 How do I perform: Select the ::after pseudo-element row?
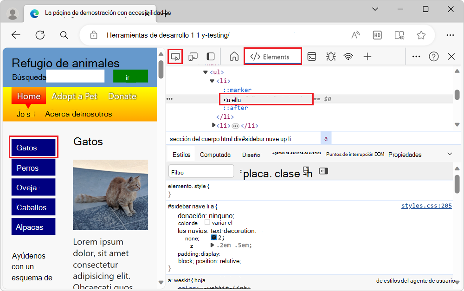(x=235, y=108)
